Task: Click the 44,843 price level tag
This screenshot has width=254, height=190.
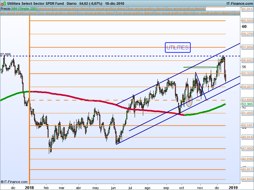Action: (247, 180)
